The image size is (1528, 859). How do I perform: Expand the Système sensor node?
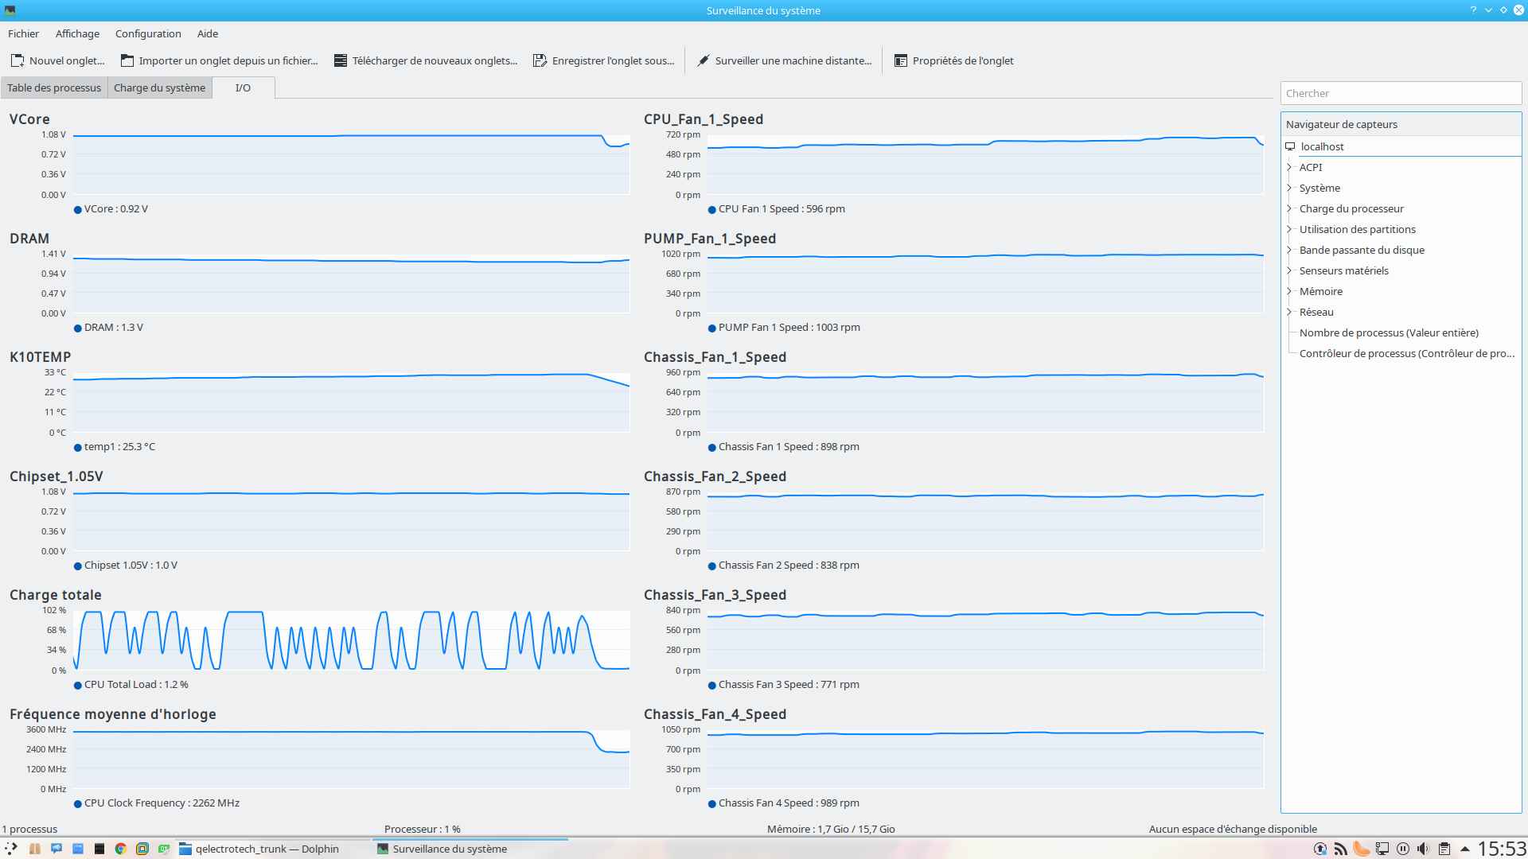coord(1289,188)
